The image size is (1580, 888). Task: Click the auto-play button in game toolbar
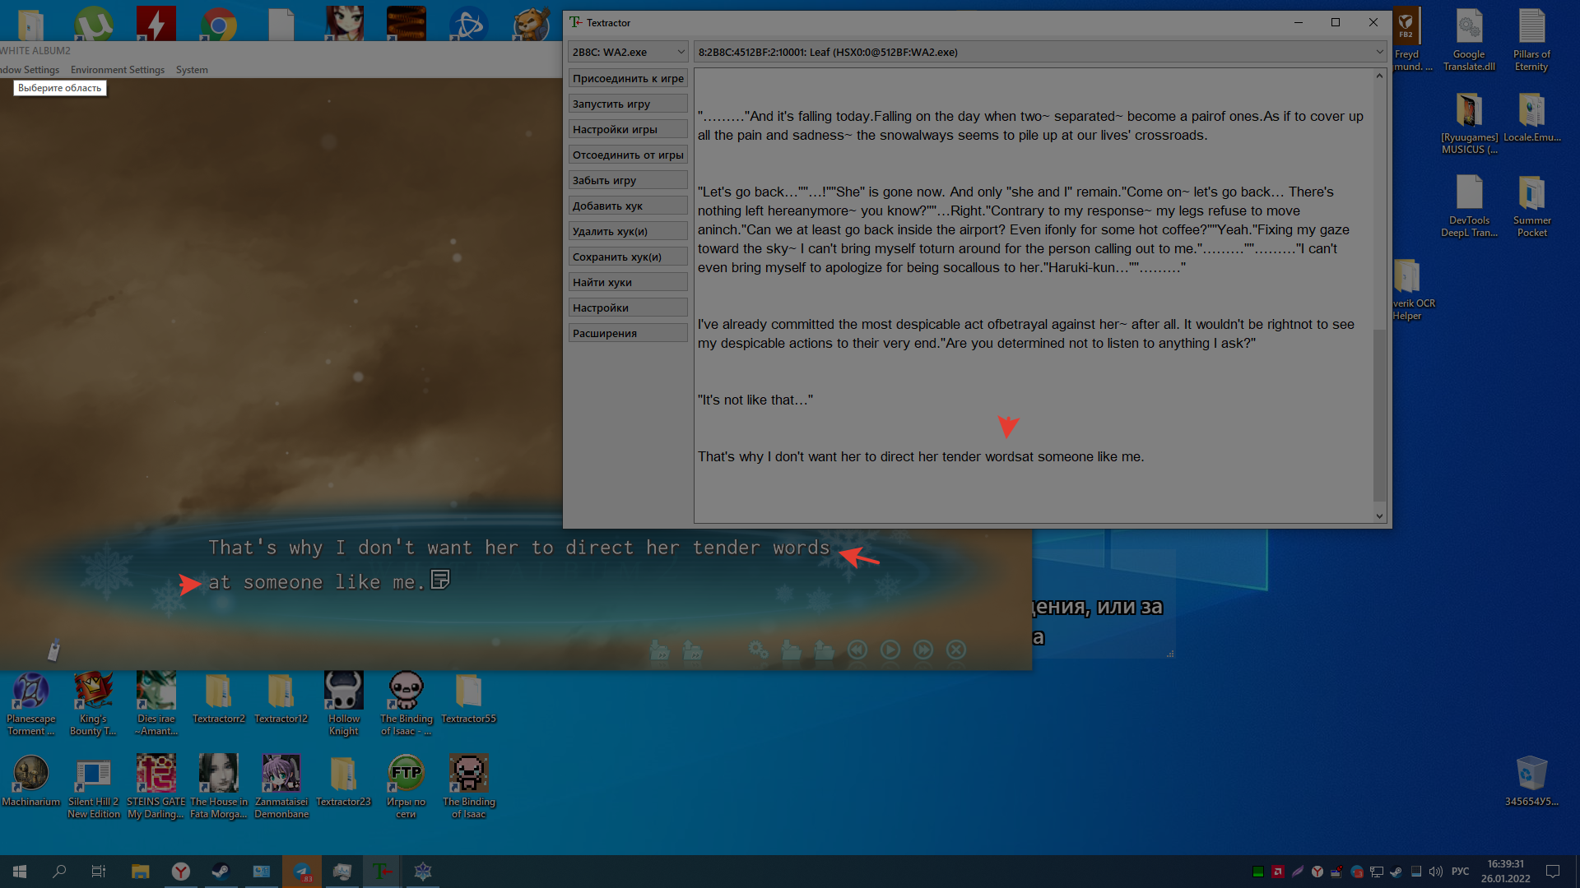890,650
